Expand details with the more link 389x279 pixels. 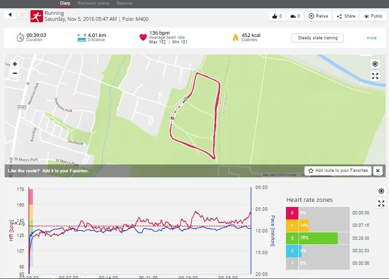coord(371,38)
